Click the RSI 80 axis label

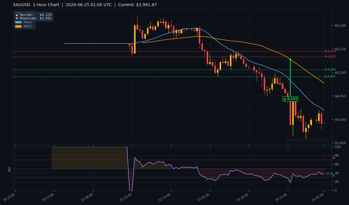[337, 156]
